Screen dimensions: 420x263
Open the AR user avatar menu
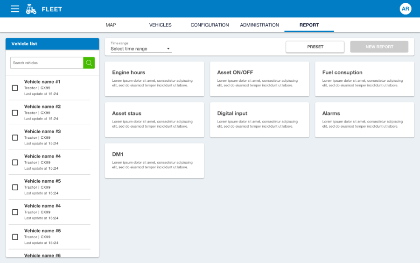(405, 9)
